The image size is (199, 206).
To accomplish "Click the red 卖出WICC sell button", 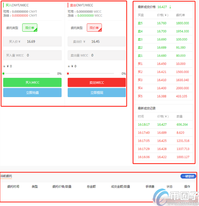I will tap(97, 83).
